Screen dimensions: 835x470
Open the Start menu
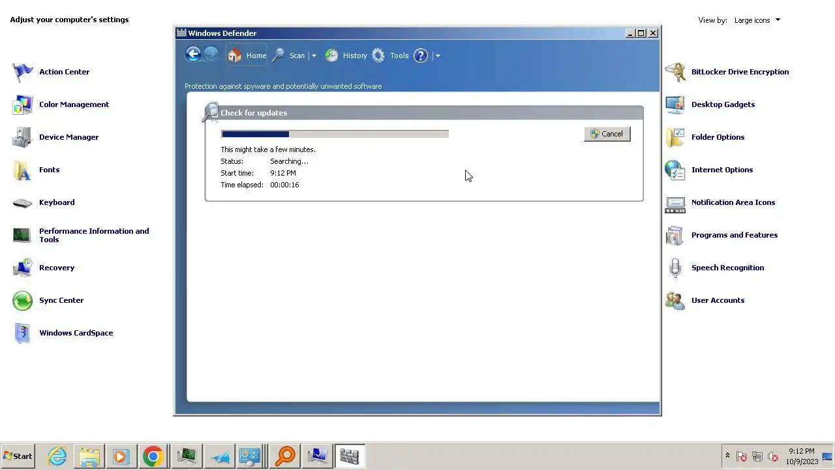pyautogui.click(x=18, y=456)
